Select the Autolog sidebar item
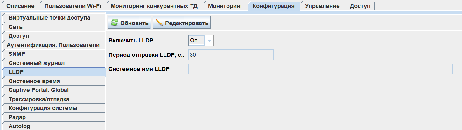The width and height of the screenshot is (462, 130). click(19, 126)
